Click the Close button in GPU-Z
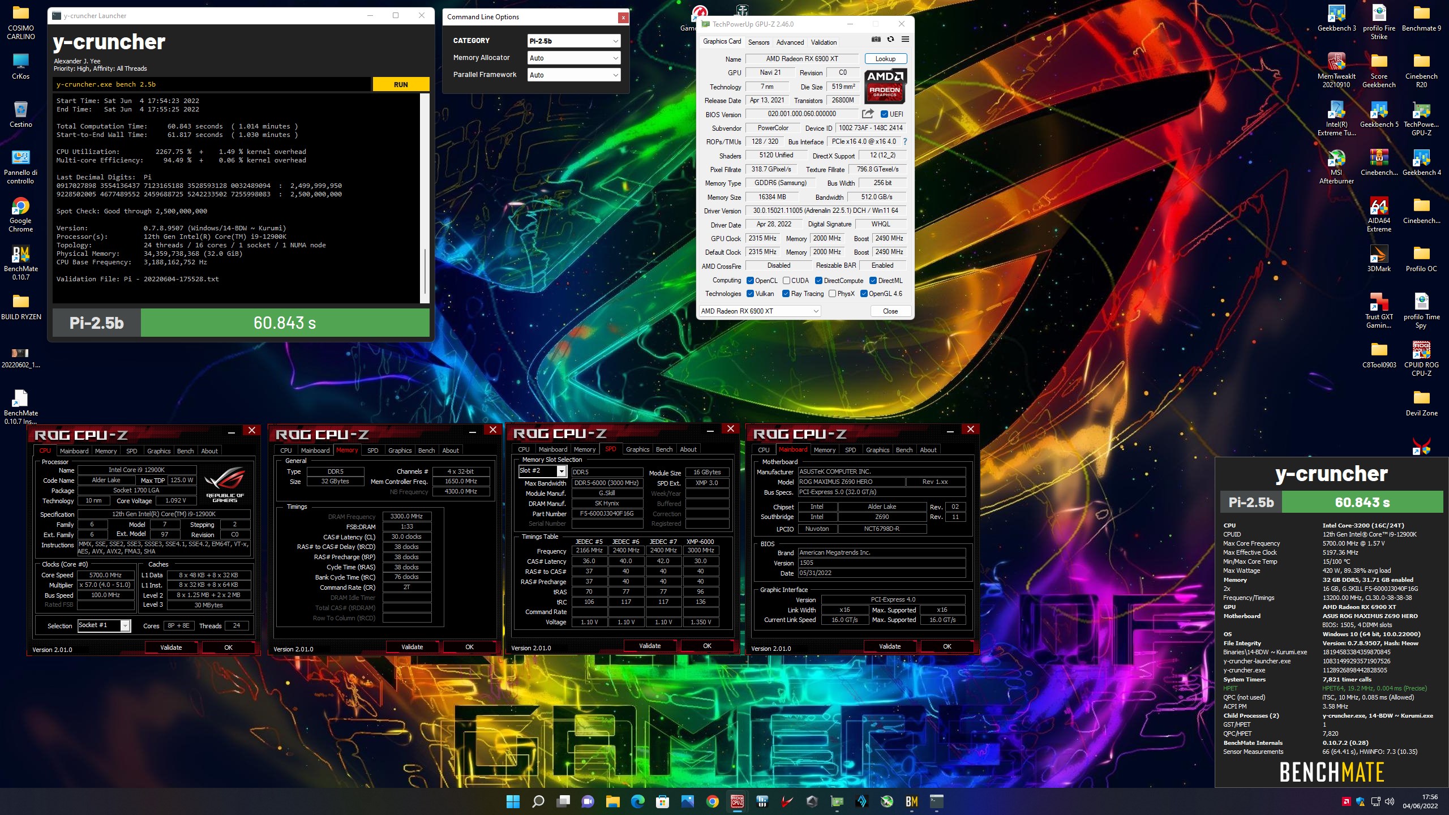Screen dimensions: 1449x815 pos(890,311)
